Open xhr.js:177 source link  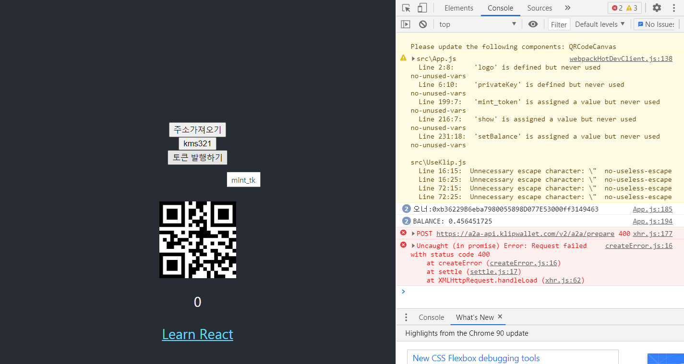[x=652, y=234]
